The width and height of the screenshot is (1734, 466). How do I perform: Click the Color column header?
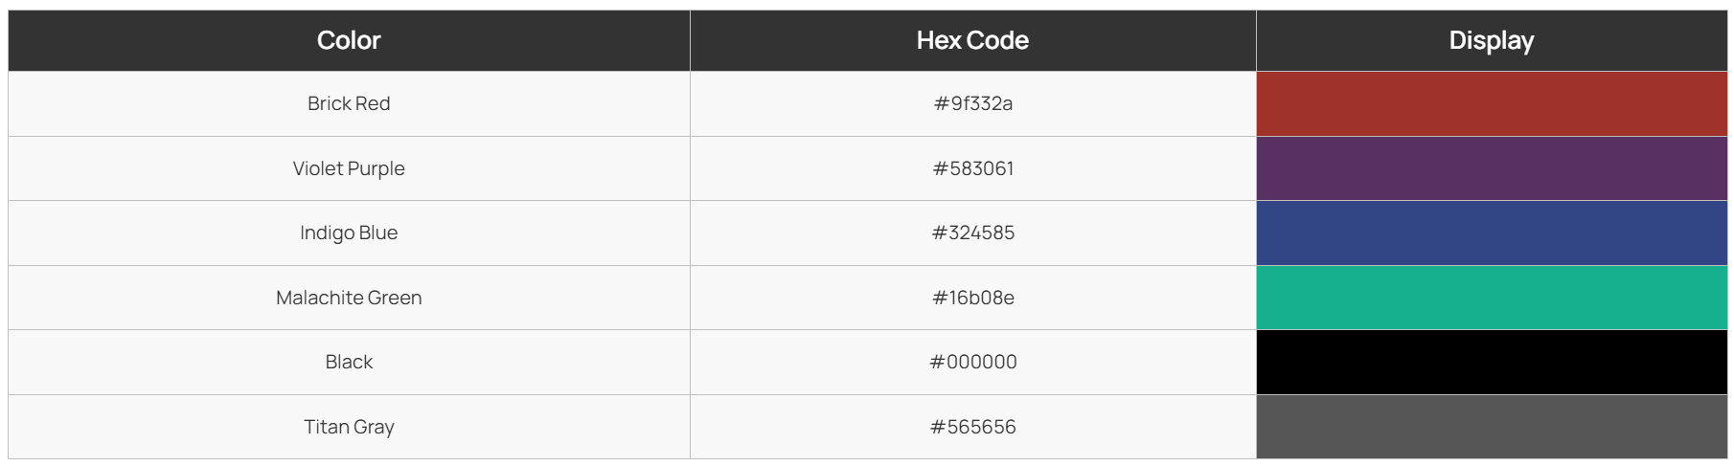click(x=349, y=40)
